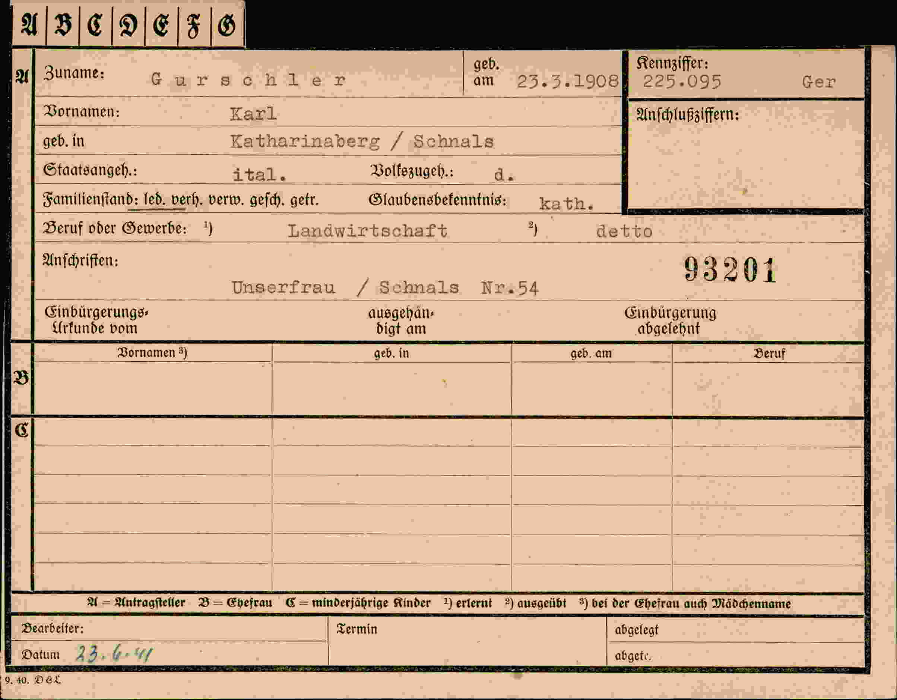Click the 'Datum' label
Image resolution: width=897 pixels, height=700 pixels.
tap(40, 655)
